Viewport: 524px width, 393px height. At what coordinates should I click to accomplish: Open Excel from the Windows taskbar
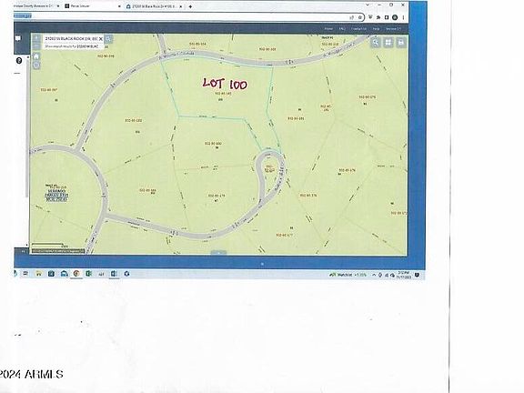[88, 274]
